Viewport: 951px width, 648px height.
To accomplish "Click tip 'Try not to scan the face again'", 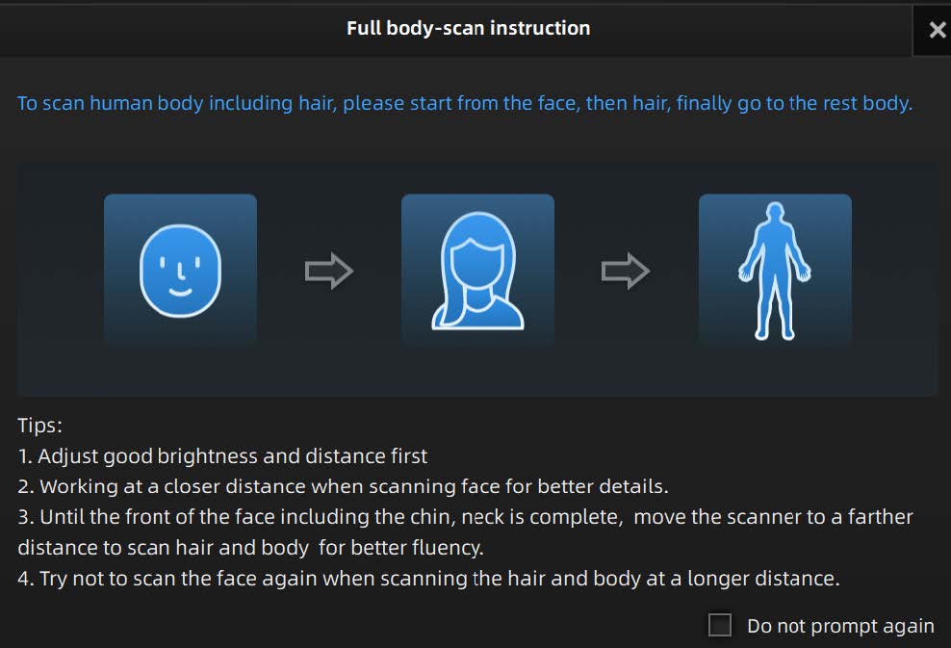I will (428, 579).
